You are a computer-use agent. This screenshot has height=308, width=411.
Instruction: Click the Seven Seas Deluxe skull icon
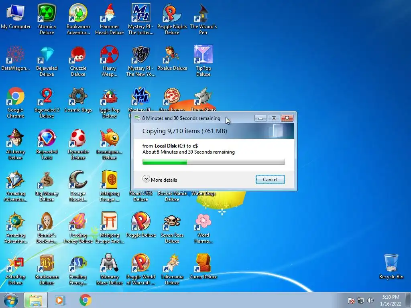[172, 228]
